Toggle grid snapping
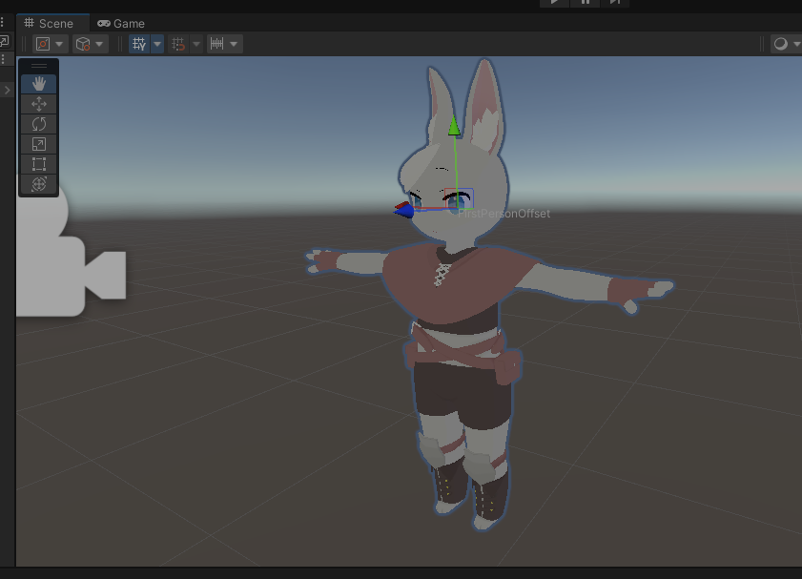The image size is (802, 579). pyautogui.click(x=178, y=44)
